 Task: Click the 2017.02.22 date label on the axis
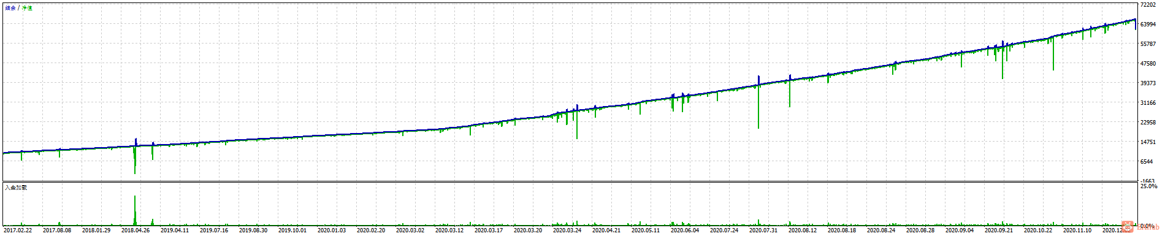pos(18,230)
